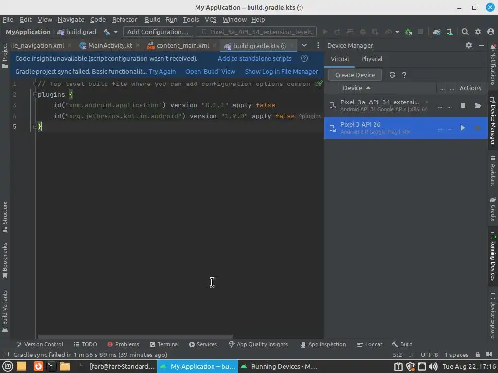498x373 pixels.
Task: Open the Version Control tool window
Action: 40,344
